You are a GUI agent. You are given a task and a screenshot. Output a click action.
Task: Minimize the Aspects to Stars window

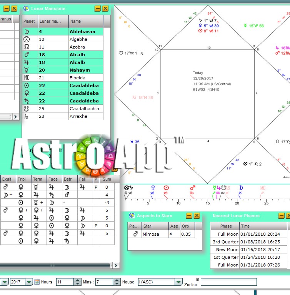(x=189, y=216)
